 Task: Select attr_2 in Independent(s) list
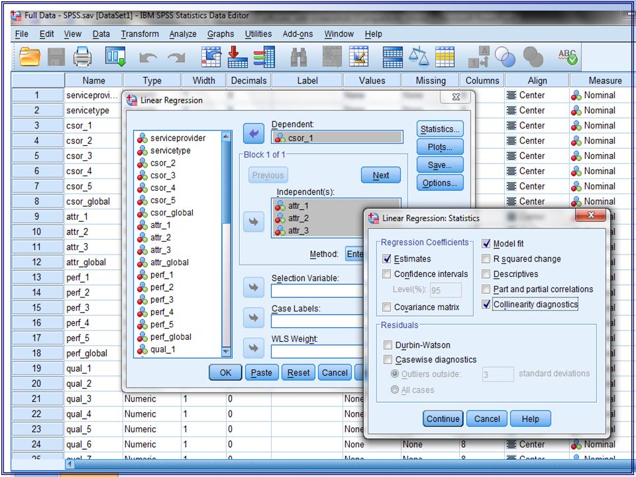(298, 218)
